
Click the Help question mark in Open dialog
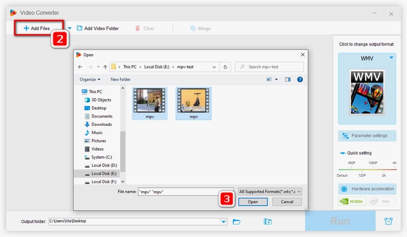click(300, 79)
